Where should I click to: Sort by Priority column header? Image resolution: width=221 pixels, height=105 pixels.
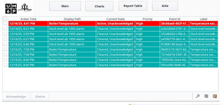[x=148, y=19]
